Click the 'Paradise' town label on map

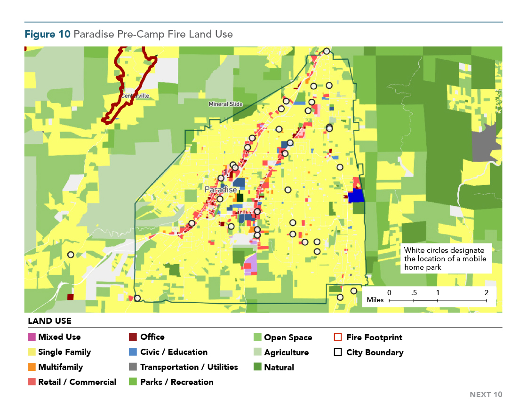point(221,189)
